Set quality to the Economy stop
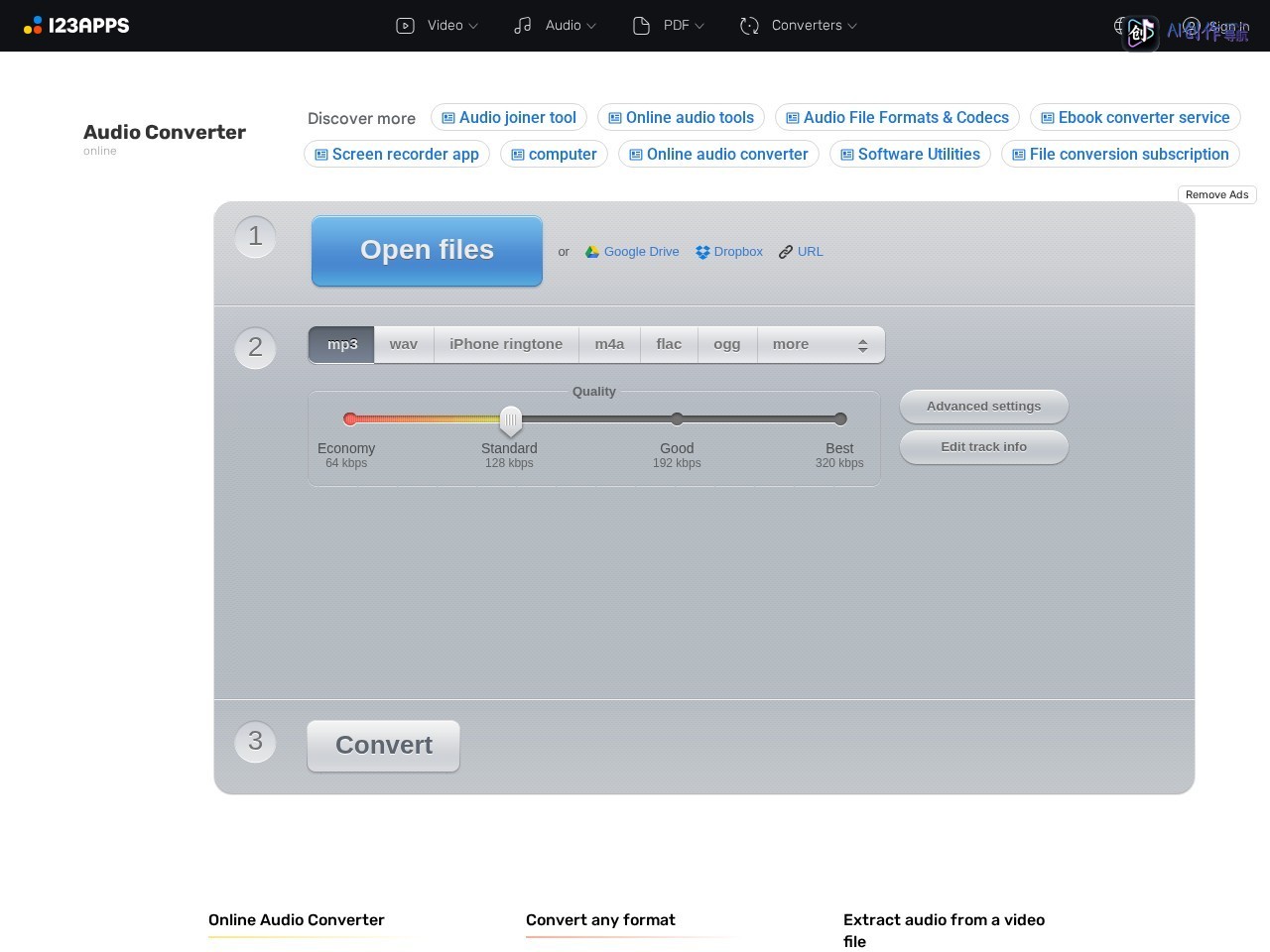 click(x=349, y=418)
